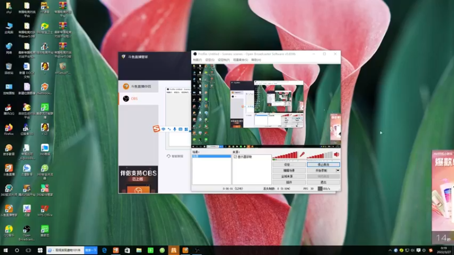This screenshot has width=454, height=255.
Task: Open the 控制面板 desktop icon
Action: (x=9, y=89)
